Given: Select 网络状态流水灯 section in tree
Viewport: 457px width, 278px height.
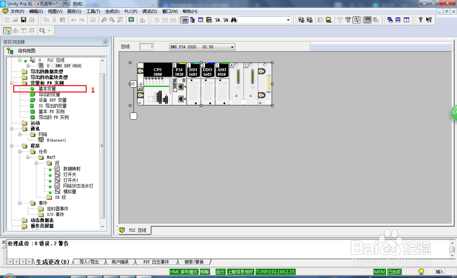Looking at the screenshot, I should pos(78,186).
